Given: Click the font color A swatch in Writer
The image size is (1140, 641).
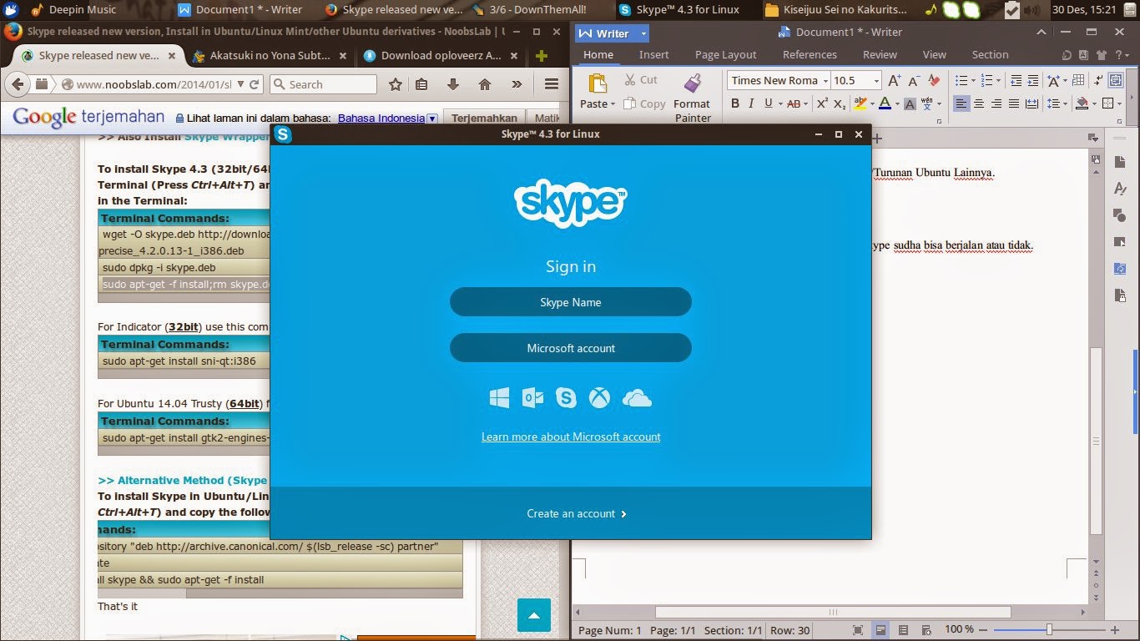Looking at the screenshot, I should [885, 103].
